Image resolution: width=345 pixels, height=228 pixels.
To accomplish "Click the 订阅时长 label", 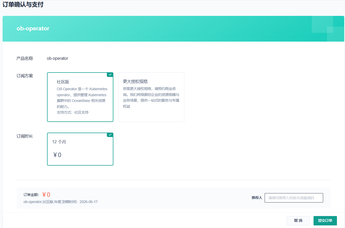I will coord(25,136).
